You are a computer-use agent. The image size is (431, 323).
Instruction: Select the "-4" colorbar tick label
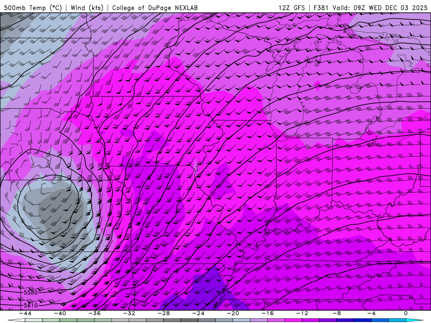[372, 313]
